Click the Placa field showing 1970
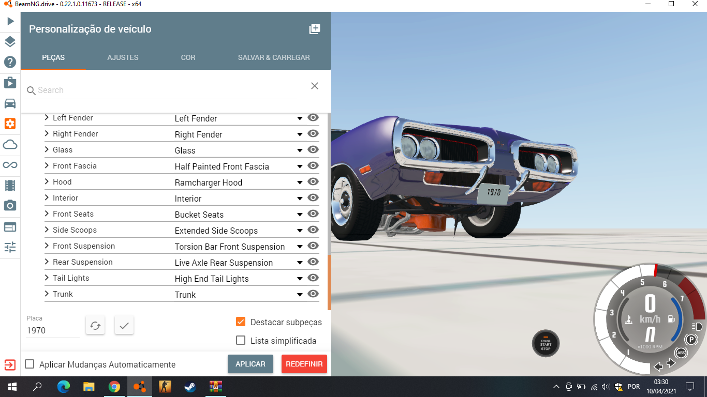Image resolution: width=707 pixels, height=397 pixels. (53, 330)
